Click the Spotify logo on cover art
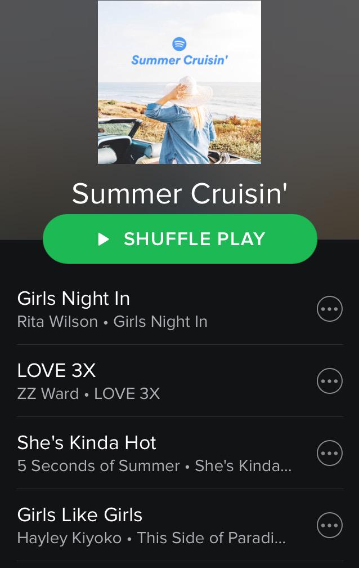The width and height of the screenshot is (359, 568). pyautogui.click(x=179, y=44)
